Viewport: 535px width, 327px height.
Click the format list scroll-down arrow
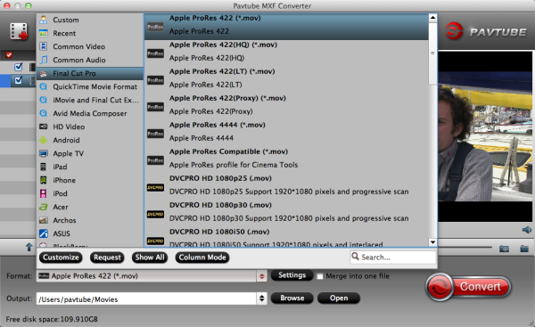[432, 242]
